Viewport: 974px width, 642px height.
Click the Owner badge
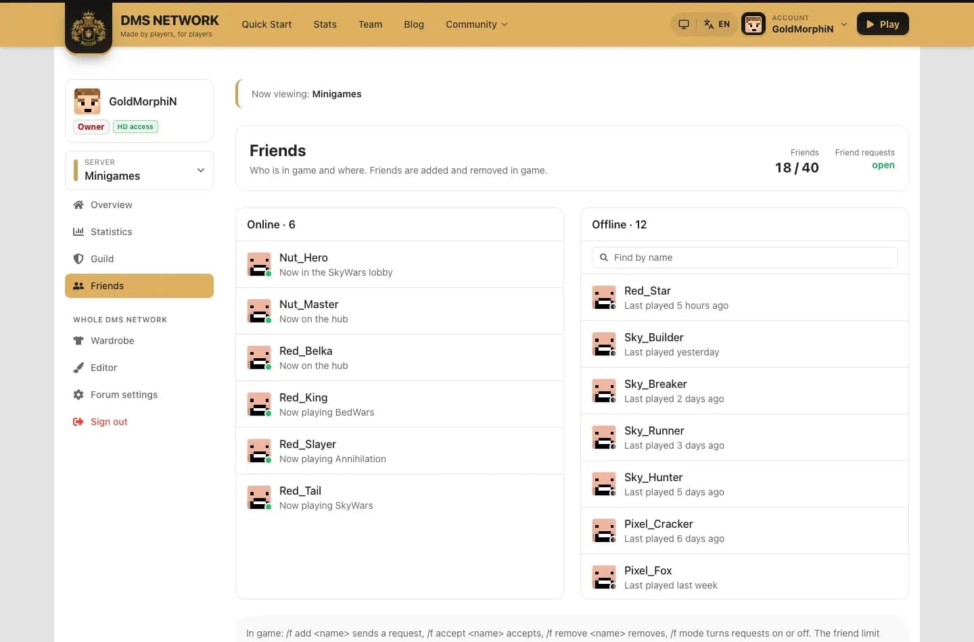point(91,127)
